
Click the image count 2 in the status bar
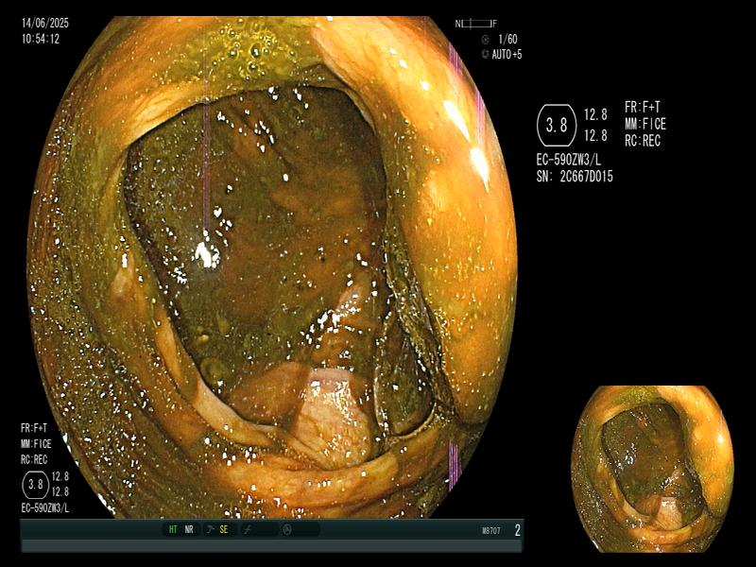517,530
